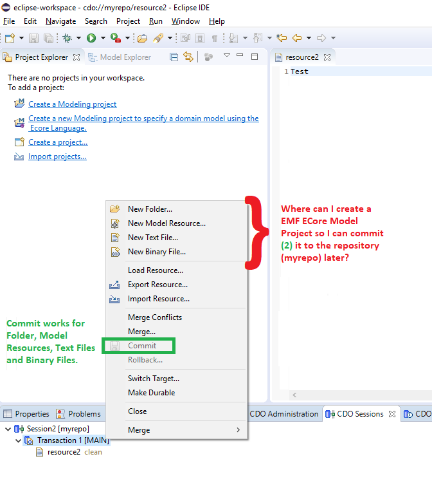Select New Binary File... menu entry
Viewport: 432px width, 499px height.
(x=177, y=252)
